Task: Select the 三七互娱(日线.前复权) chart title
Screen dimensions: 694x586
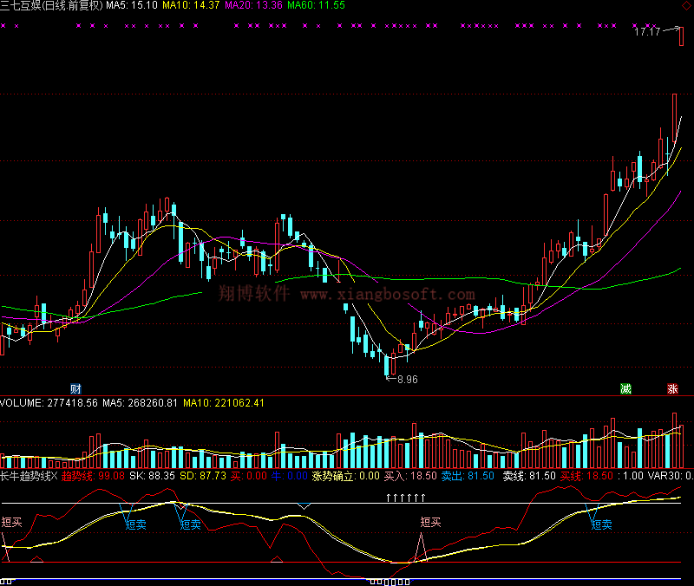Action: tap(51, 5)
